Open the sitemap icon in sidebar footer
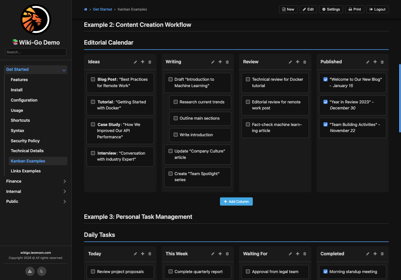401x280 pixels. [30, 271]
